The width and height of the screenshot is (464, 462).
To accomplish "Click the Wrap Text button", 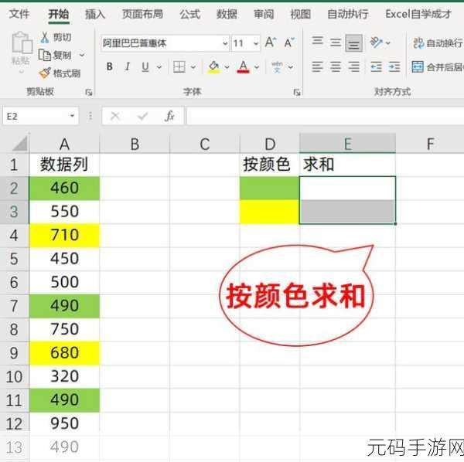I will point(438,43).
